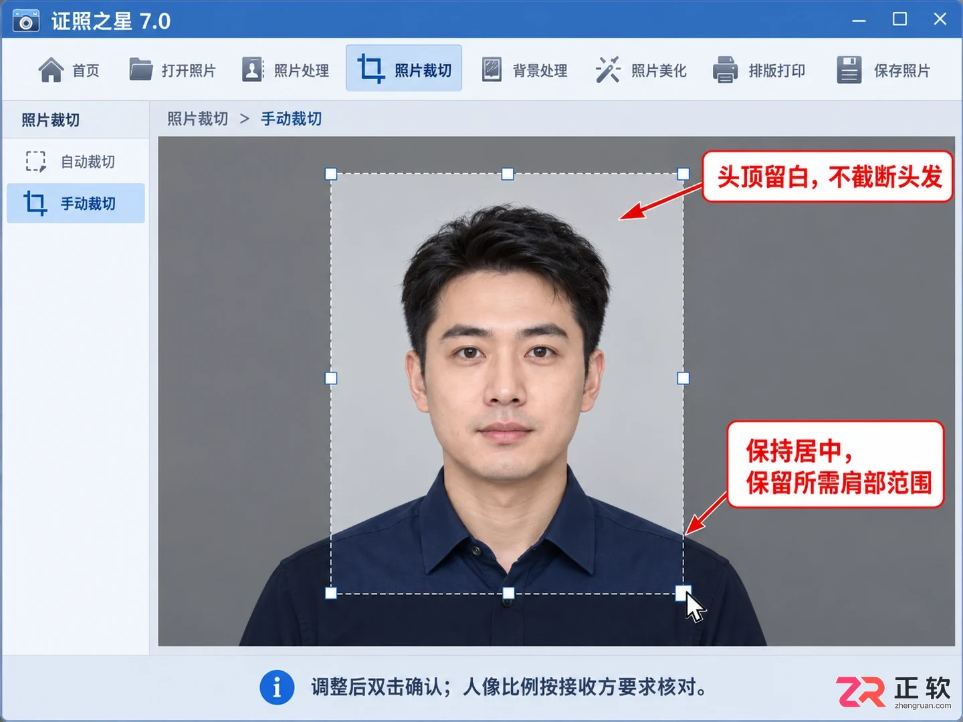Click the 照片美化 magic wand icon
This screenshot has width=963, height=722.
(x=608, y=70)
